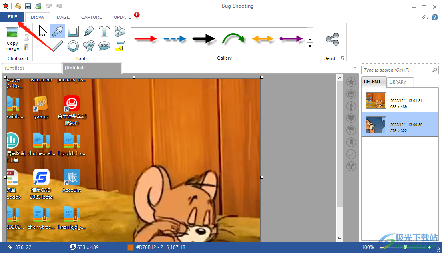Click the magnifier search icon
The width and height of the screenshot is (442, 253).
pyautogui.click(x=434, y=70)
